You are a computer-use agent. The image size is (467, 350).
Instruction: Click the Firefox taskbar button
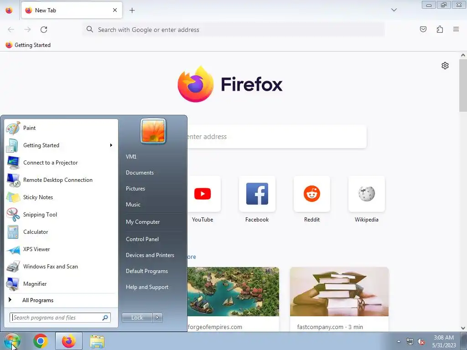(x=69, y=341)
